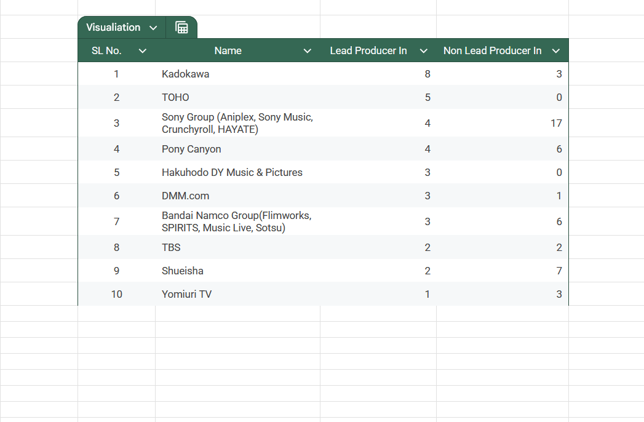The height and width of the screenshot is (422, 644).
Task: Select the Shueisha cell
Action: tap(238, 271)
